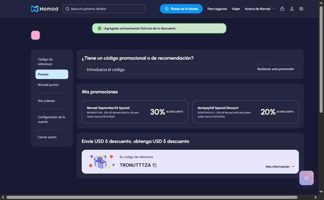Screen dimensions: 324x200
Task: Click the referral code TRONUTTTZA text
Action: (135, 165)
